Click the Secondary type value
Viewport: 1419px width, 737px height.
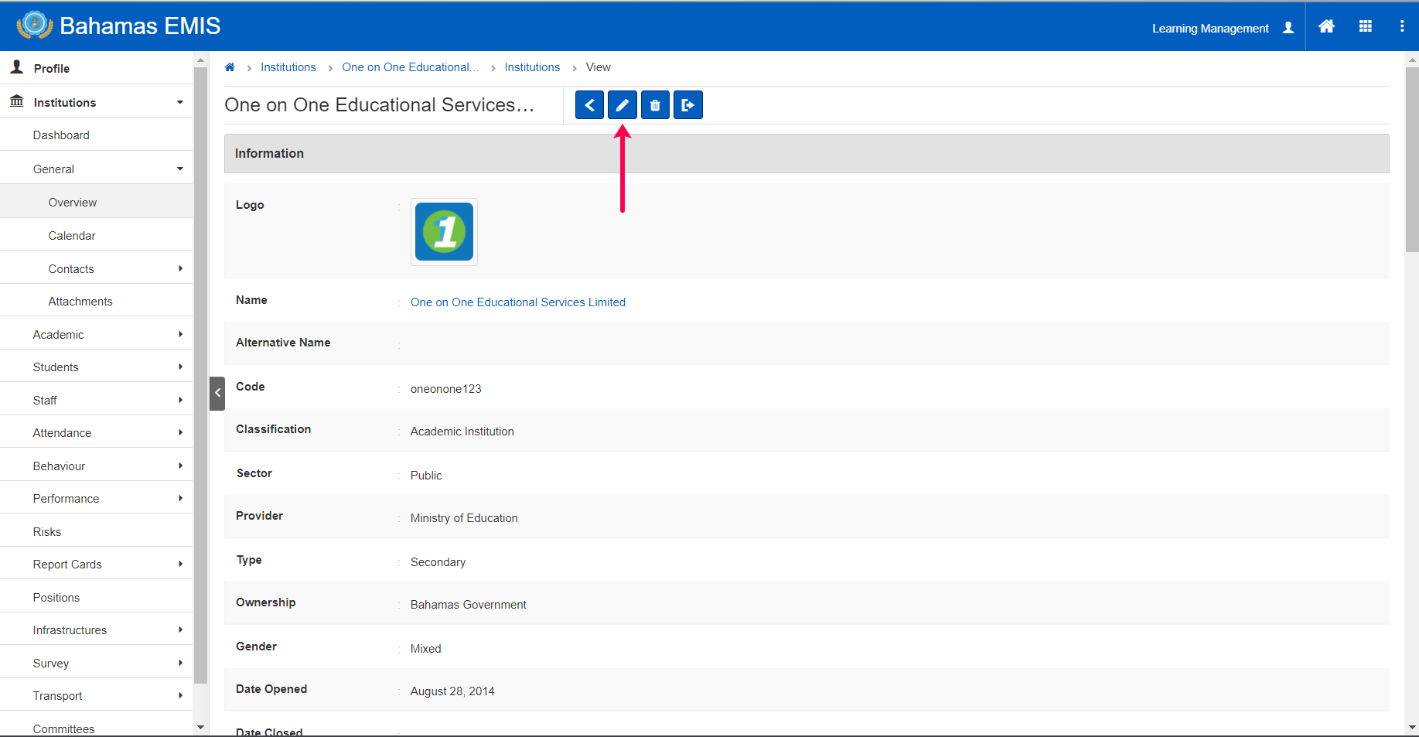coord(438,562)
